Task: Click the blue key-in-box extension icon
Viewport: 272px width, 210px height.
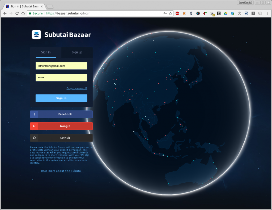Action: [x=246, y=13]
